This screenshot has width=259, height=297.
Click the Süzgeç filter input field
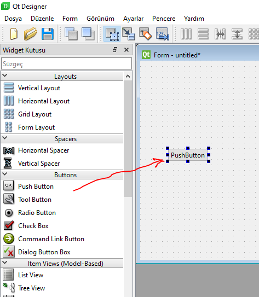[x=66, y=63]
